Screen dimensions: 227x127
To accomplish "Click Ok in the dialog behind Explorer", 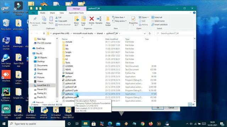I will [x=158, y=108].
